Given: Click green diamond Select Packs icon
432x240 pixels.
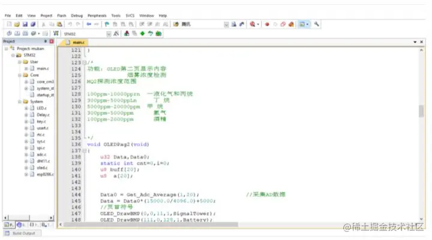Looking at the screenshot, I should [142, 34].
